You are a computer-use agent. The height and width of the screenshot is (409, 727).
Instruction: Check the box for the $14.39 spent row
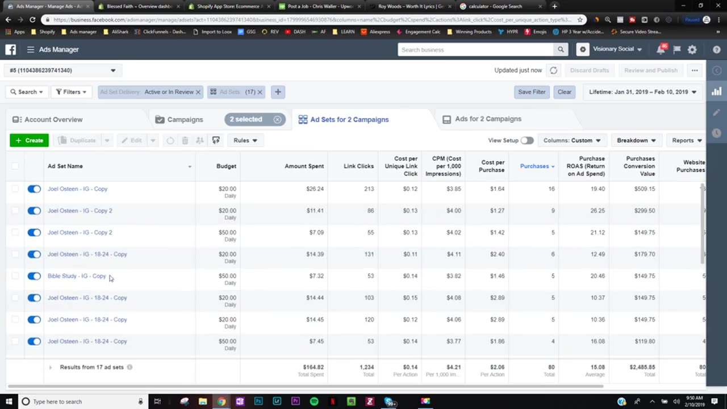(x=15, y=254)
